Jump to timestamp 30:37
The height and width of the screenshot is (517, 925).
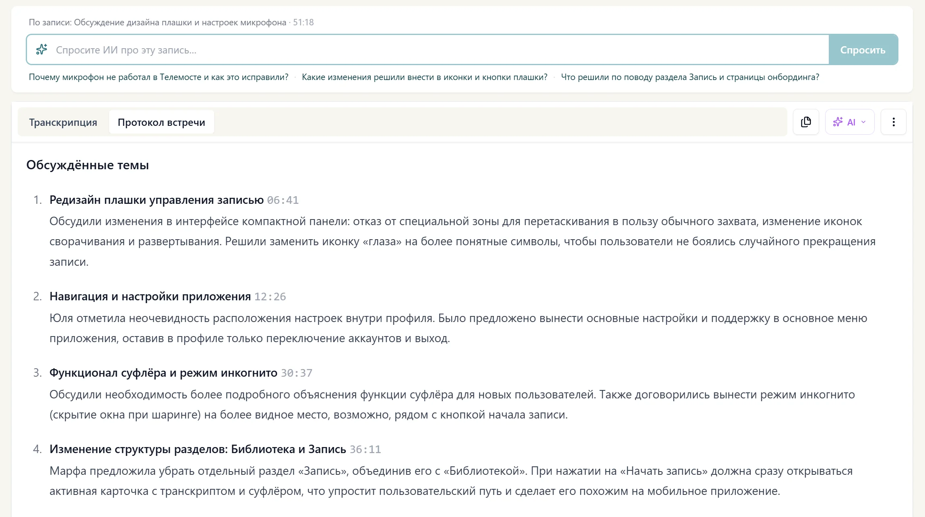(x=297, y=373)
